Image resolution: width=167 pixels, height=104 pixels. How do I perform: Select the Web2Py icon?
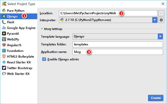click(4, 39)
